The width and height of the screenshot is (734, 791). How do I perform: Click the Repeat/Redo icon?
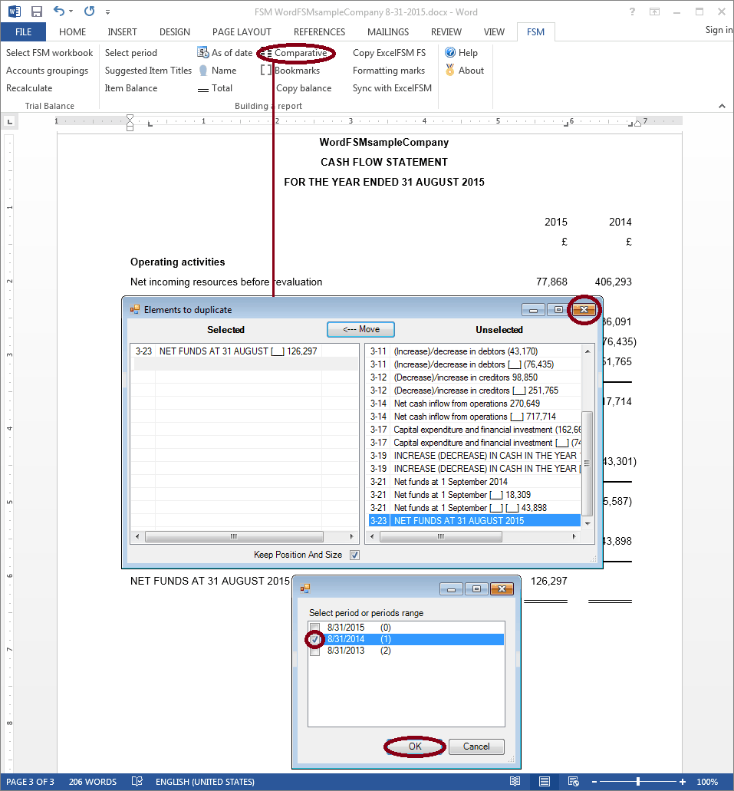pyautogui.click(x=89, y=11)
